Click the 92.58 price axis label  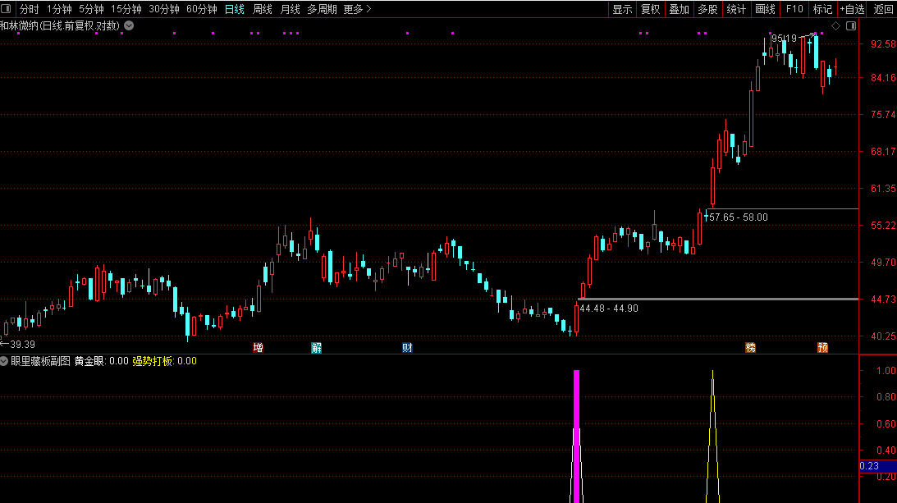(883, 44)
